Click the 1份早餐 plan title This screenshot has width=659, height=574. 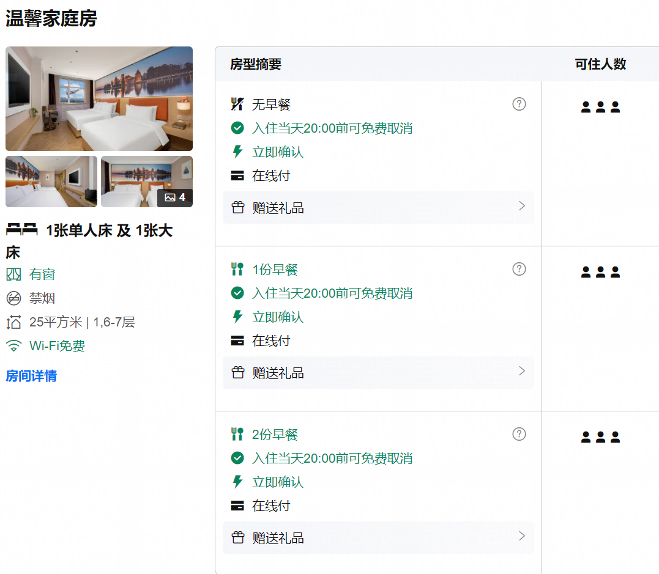275,270
